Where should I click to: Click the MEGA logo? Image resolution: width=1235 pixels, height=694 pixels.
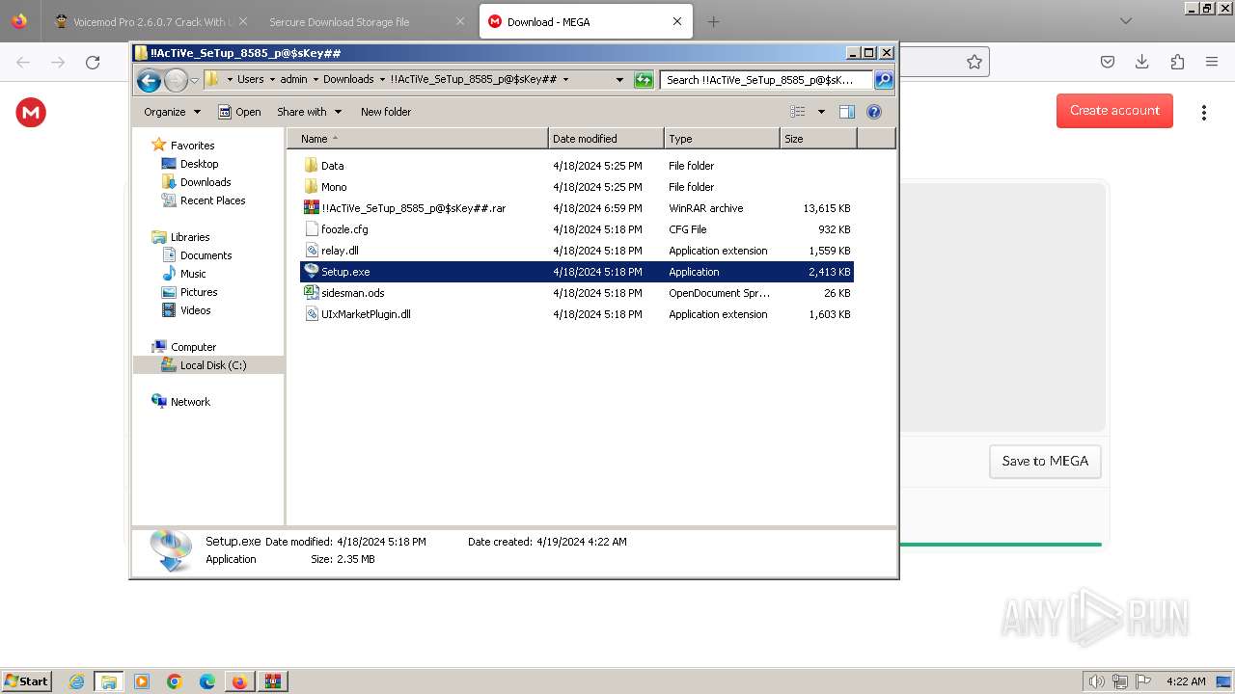coord(31,113)
